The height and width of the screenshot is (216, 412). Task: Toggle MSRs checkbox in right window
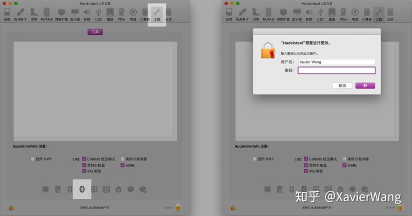click(344, 165)
